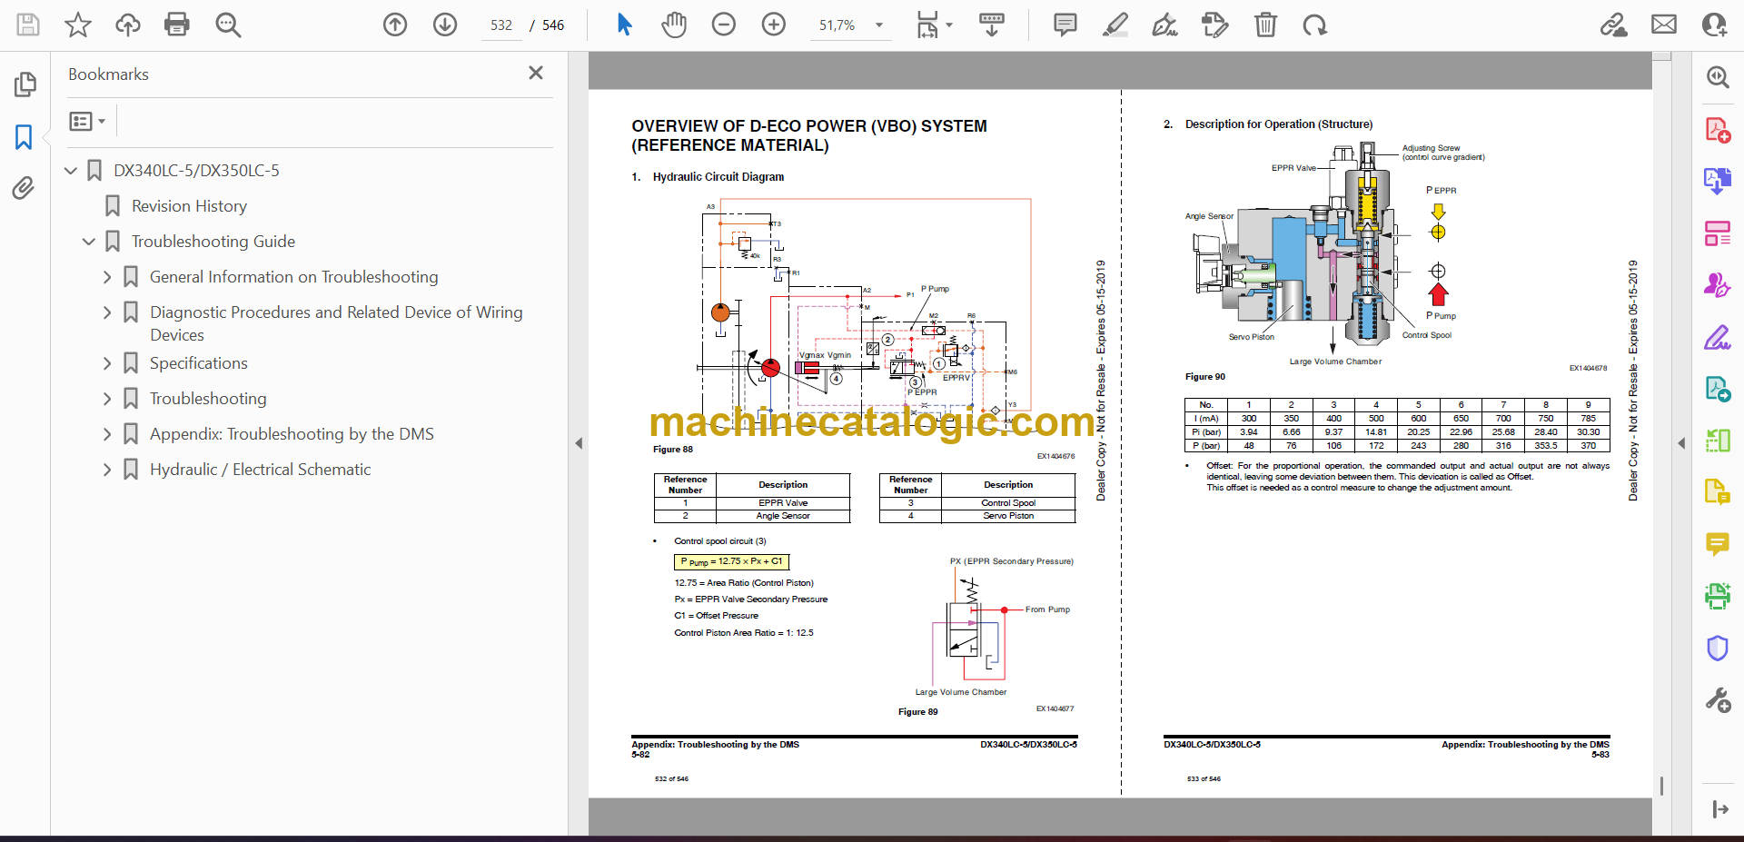Expand Diagnostic Procedures bookmark

(x=107, y=312)
